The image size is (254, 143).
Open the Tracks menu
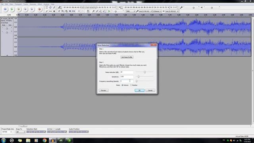(x=25, y=4)
